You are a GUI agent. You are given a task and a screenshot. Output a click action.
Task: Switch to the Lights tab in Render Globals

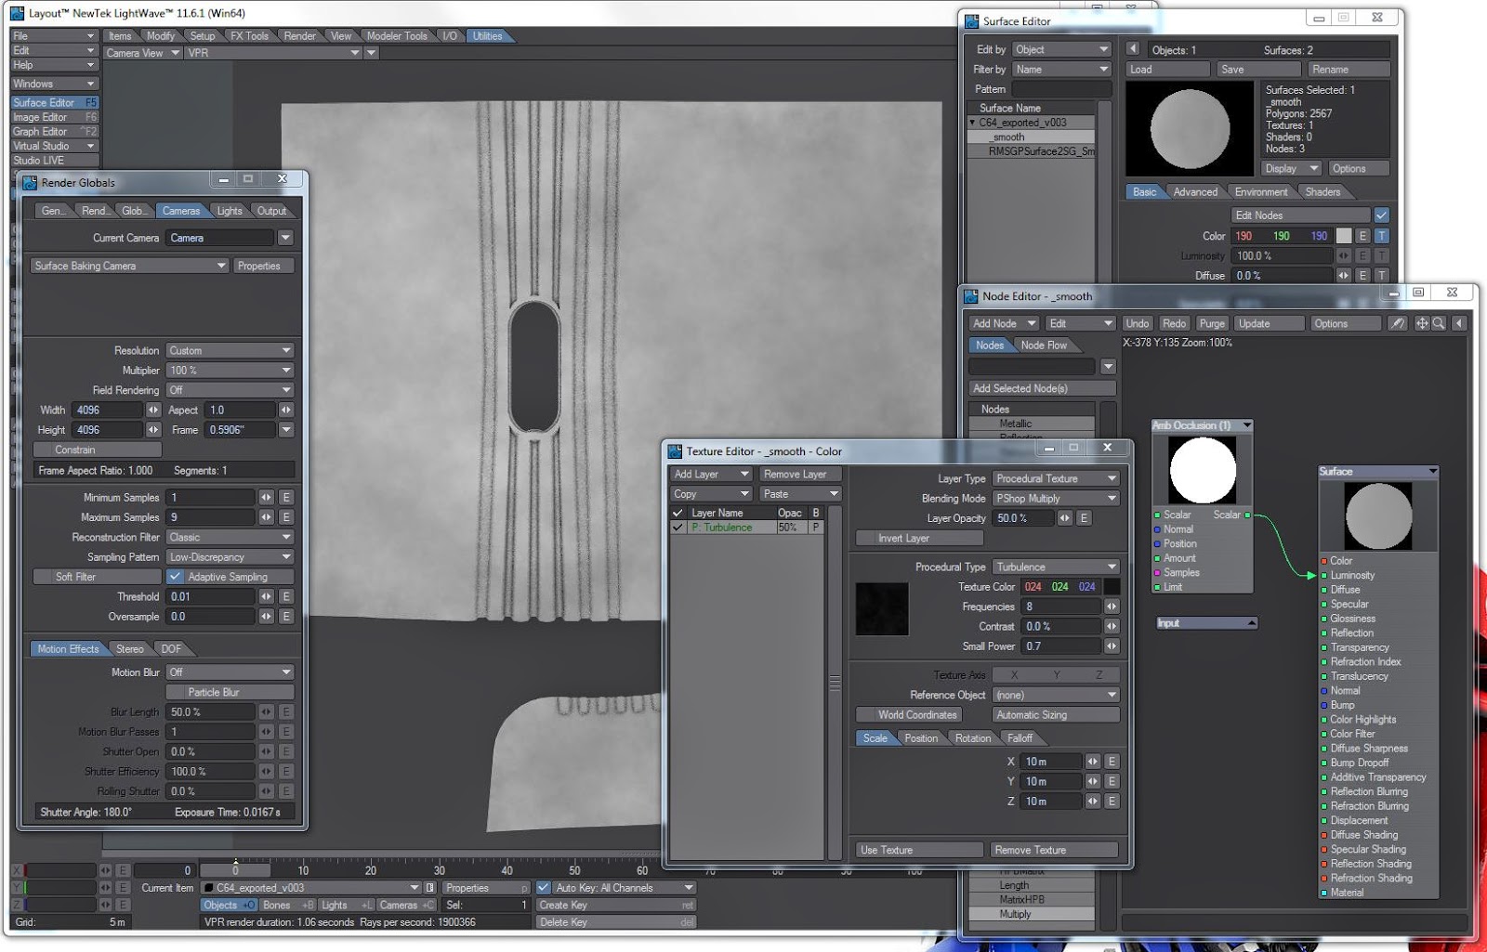click(x=230, y=211)
